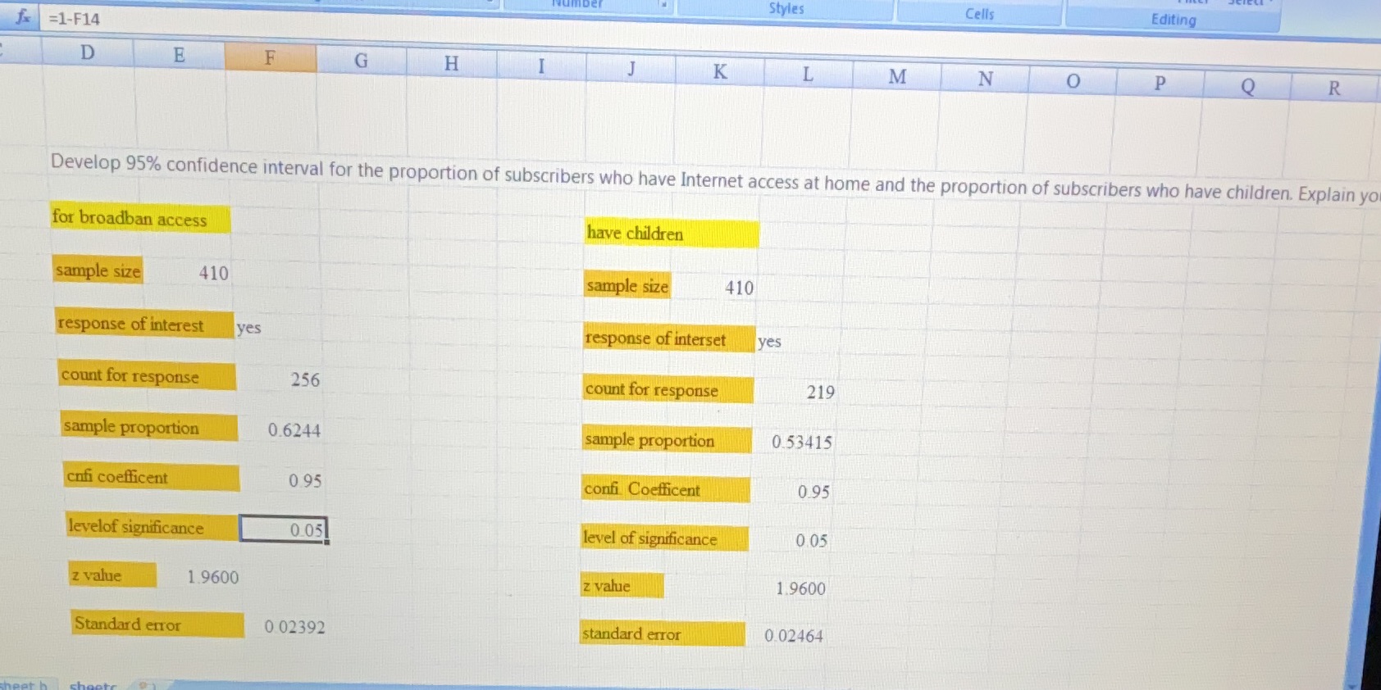Select column G header
The image size is (1381, 690).
click(361, 61)
